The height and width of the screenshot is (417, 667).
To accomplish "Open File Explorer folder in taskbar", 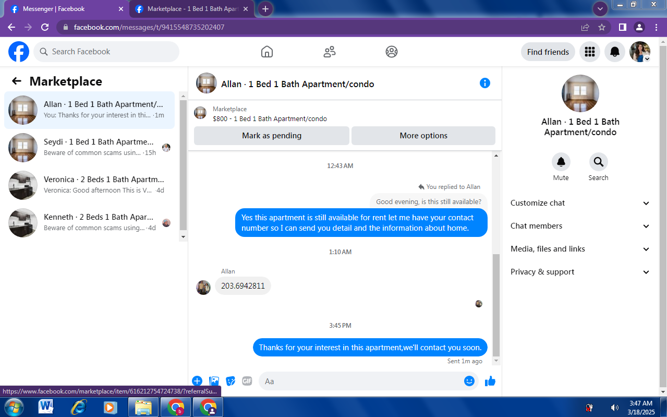I will click(x=143, y=407).
